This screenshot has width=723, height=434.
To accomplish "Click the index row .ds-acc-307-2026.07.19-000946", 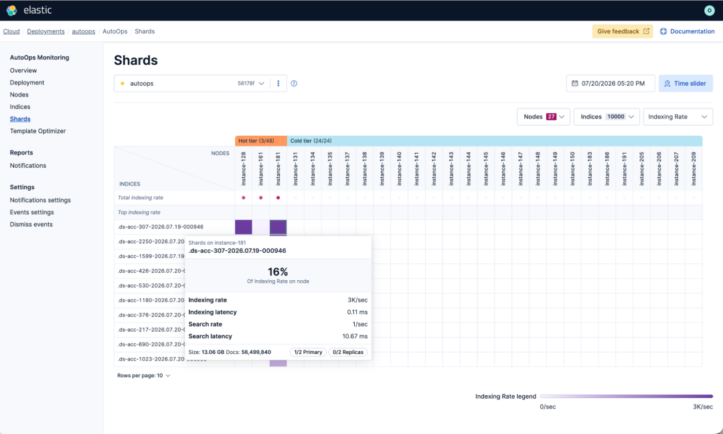I will coord(161,227).
